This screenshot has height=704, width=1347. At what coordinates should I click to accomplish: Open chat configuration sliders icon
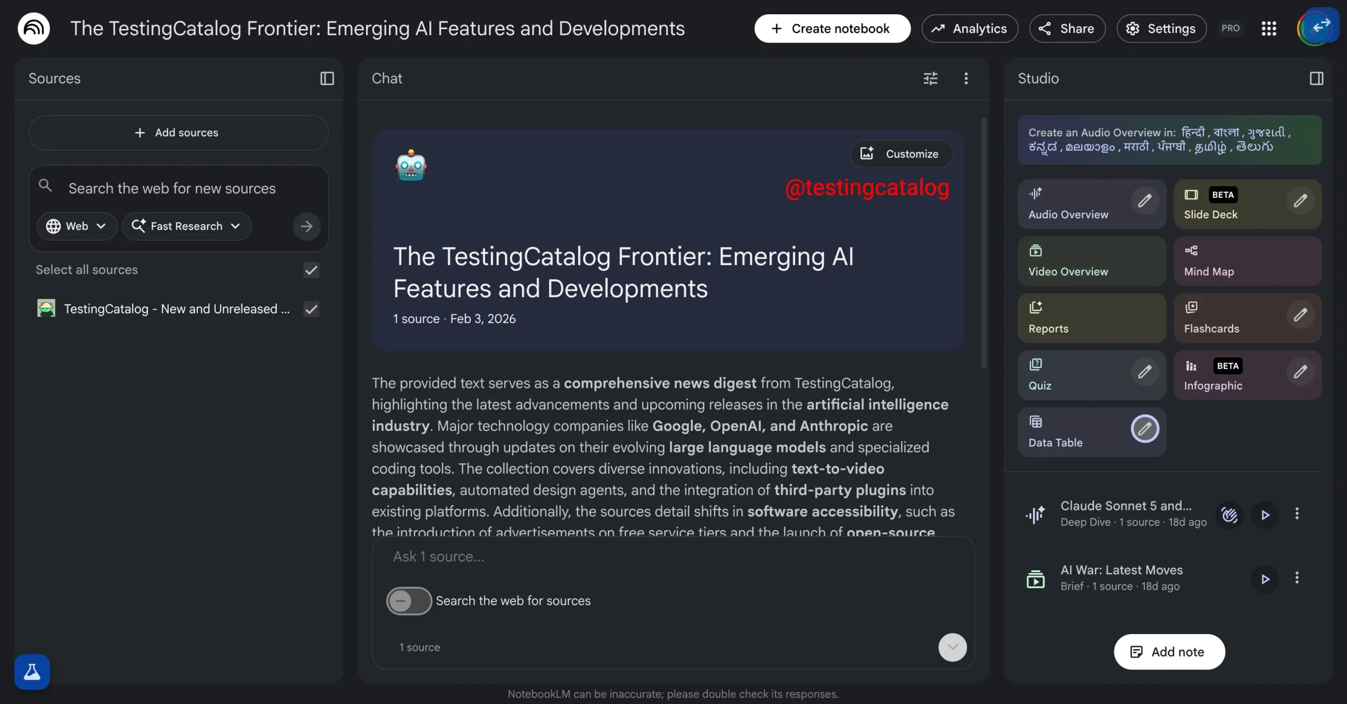tap(930, 78)
